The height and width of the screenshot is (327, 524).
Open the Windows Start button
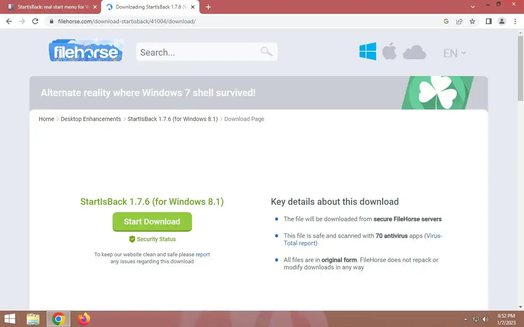[x=10, y=319]
